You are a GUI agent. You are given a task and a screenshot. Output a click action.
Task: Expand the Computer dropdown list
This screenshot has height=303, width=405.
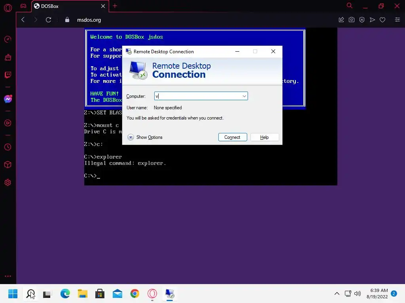pyautogui.click(x=244, y=96)
